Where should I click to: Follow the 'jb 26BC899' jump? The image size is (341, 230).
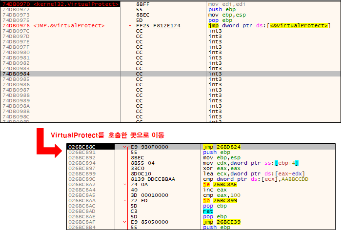(x=220, y=200)
